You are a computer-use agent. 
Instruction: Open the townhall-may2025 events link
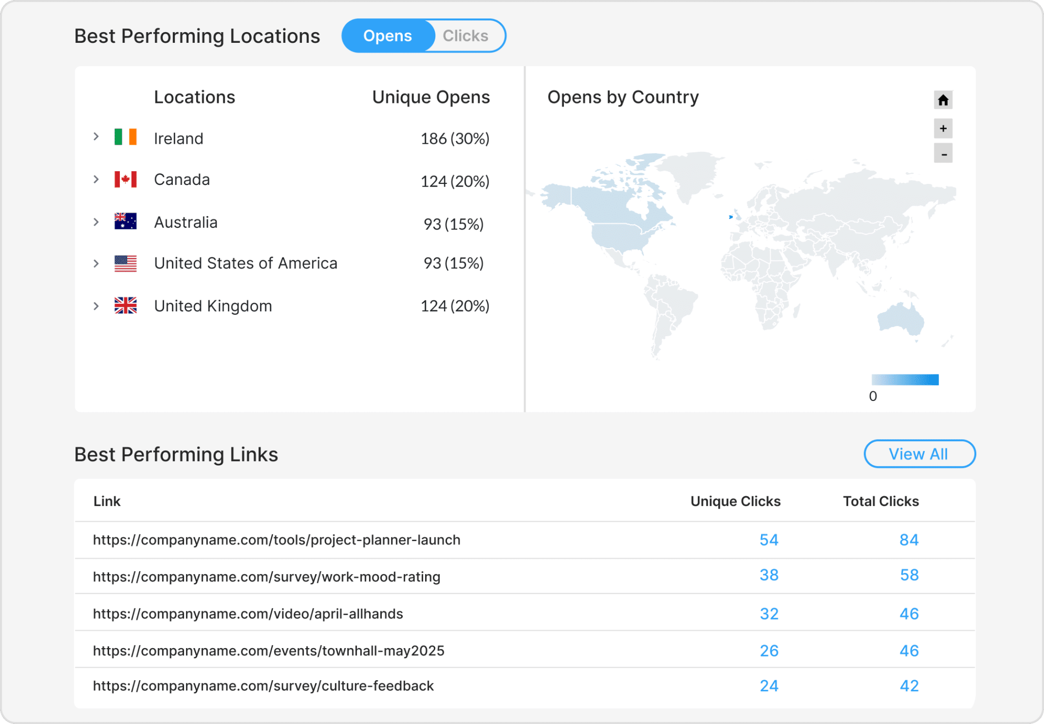269,651
